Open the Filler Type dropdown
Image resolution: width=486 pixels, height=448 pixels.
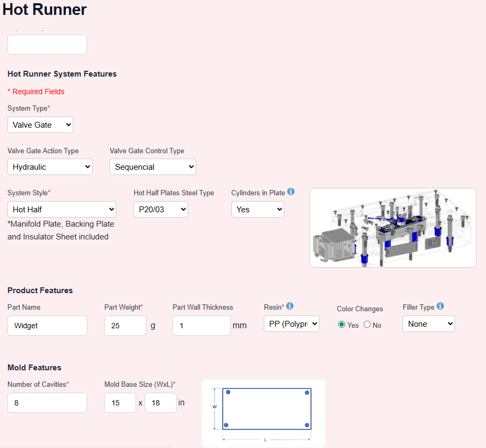coord(429,324)
